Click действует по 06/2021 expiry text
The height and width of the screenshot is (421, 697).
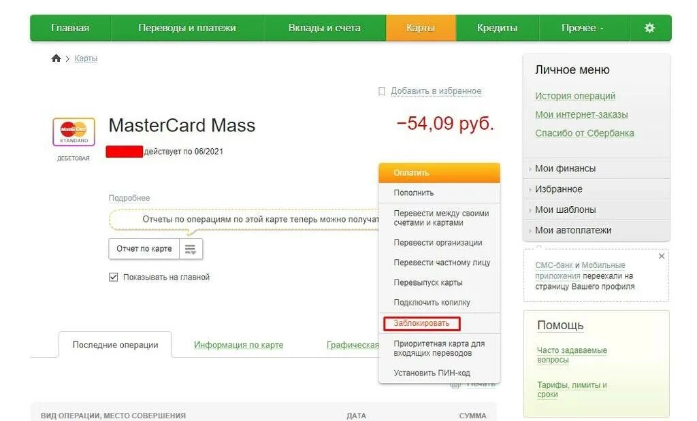184,152
